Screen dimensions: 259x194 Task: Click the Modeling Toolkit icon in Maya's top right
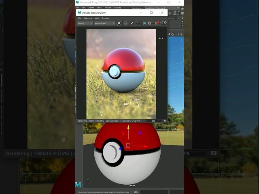(x=183, y=13)
